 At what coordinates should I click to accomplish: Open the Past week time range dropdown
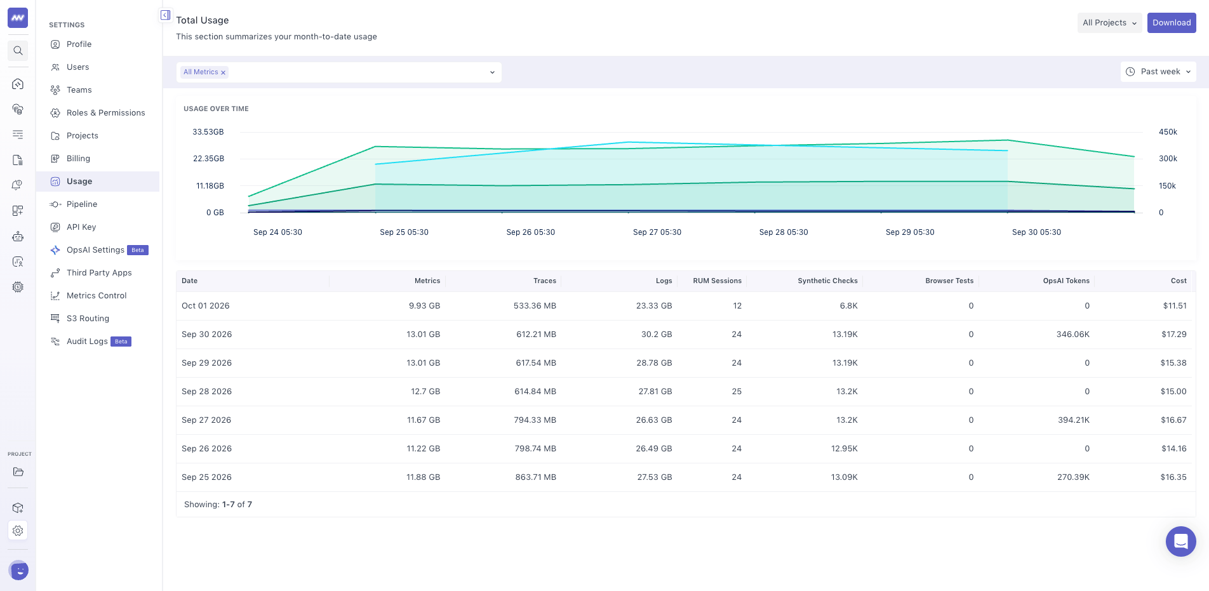click(1158, 72)
